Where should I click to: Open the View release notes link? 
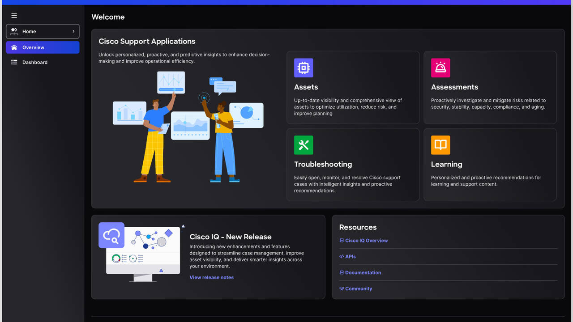coord(211,277)
